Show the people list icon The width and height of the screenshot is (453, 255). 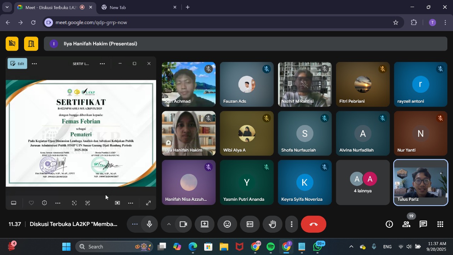(x=406, y=224)
